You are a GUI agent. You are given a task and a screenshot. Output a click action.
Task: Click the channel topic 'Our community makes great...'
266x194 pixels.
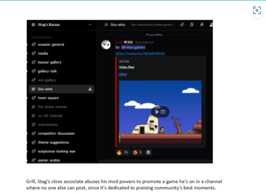[x=153, y=25]
